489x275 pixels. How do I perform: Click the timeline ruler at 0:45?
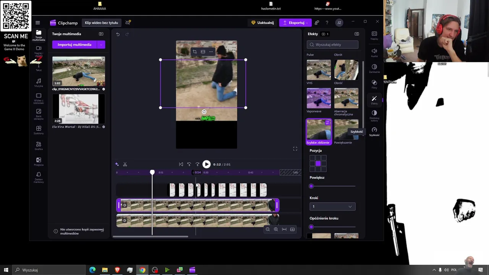coord(251,173)
